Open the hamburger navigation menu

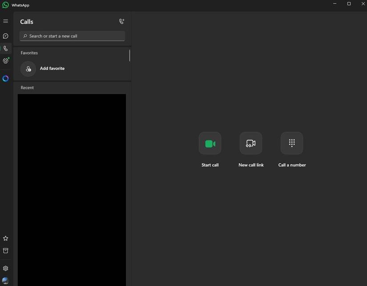[6, 21]
